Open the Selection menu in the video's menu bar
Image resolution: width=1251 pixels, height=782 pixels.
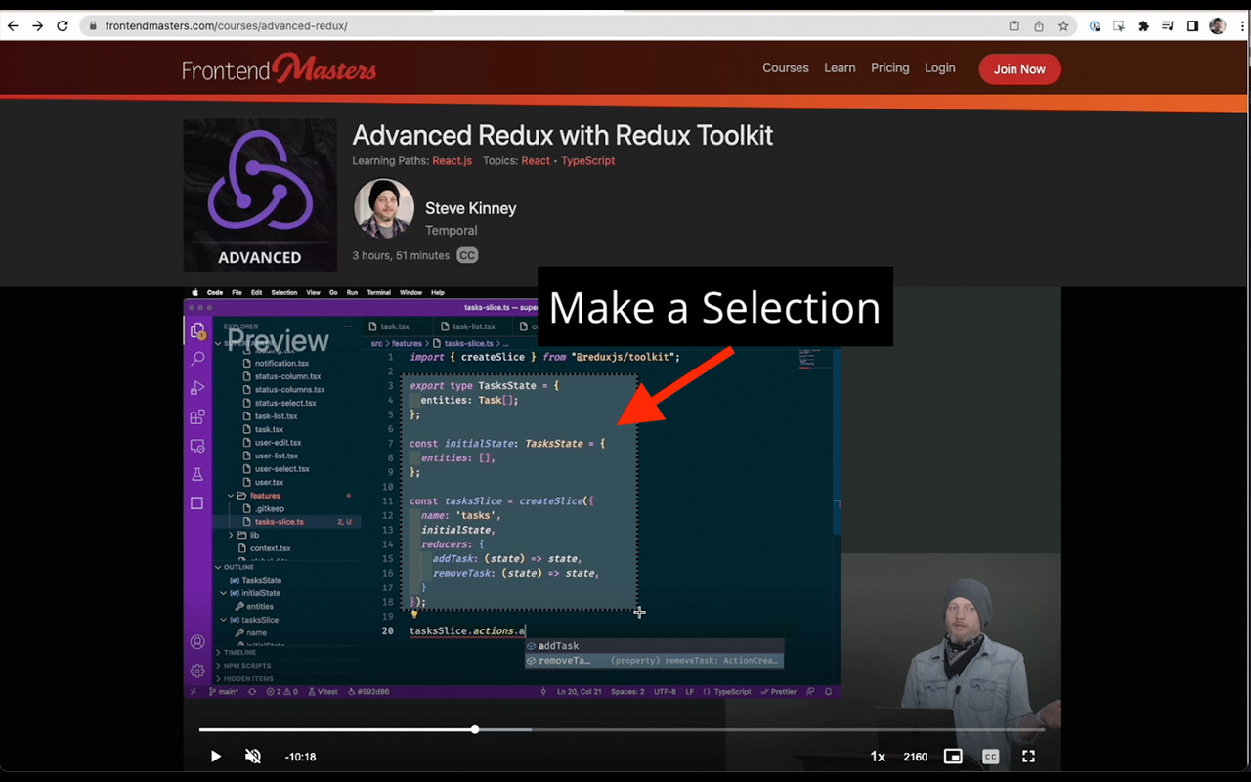pyautogui.click(x=284, y=292)
